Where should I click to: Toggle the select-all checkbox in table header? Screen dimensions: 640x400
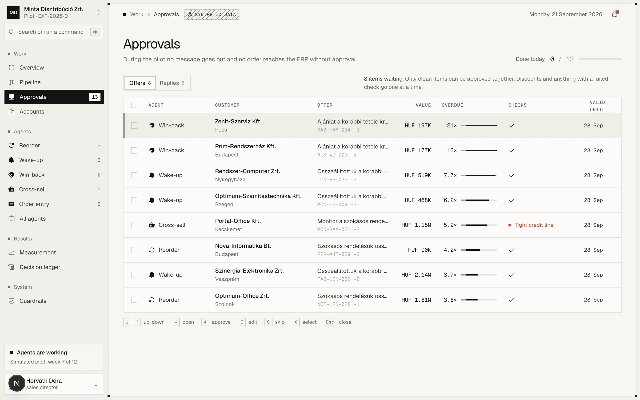pyautogui.click(x=134, y=105)
